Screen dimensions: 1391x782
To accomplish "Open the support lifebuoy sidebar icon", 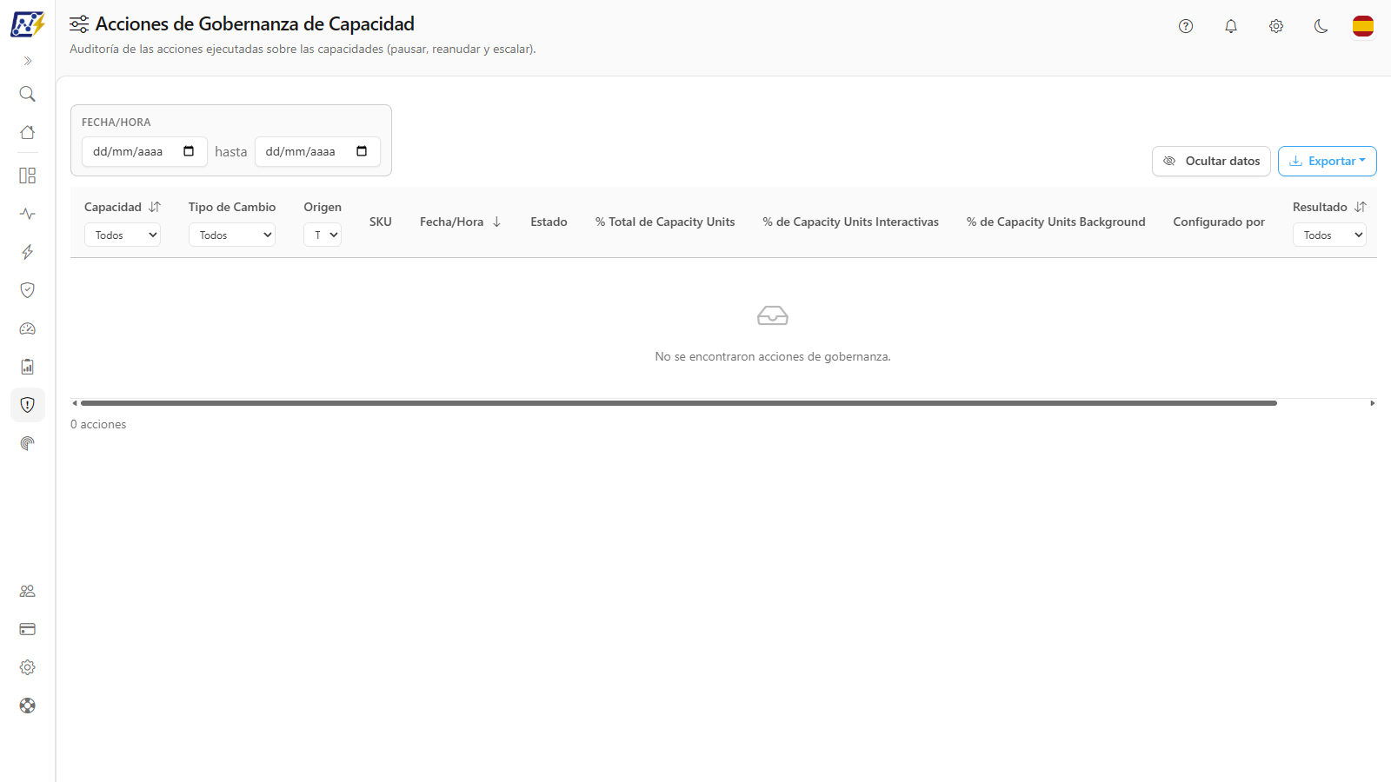I will [x=28, y=706].
